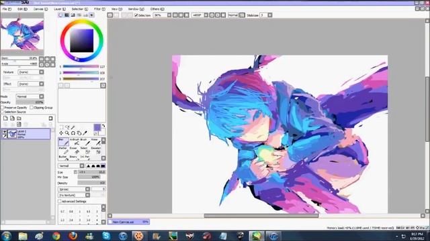The width and height of the screenshot is (430, 241).
Task: Click the saturation-value square in color wheel
Action: pyautogui.click(x=82, y=40)
